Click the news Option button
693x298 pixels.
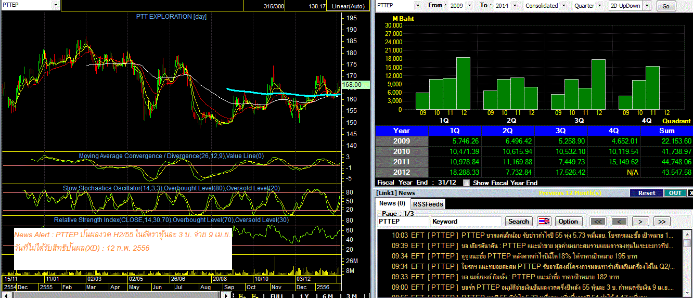(x=568, y=222)
